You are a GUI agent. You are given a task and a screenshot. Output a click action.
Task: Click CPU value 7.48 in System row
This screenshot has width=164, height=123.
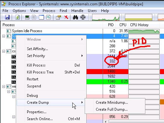pos(125,36)
